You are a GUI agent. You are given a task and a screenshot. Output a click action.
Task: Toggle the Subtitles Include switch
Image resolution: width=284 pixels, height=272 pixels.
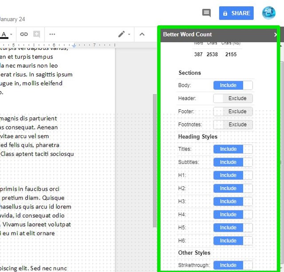tap(233, 162)
